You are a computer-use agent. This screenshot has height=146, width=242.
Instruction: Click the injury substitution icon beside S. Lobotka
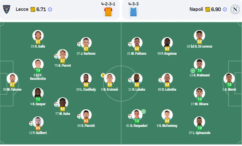pyautogui.click(x=160, y=80)
